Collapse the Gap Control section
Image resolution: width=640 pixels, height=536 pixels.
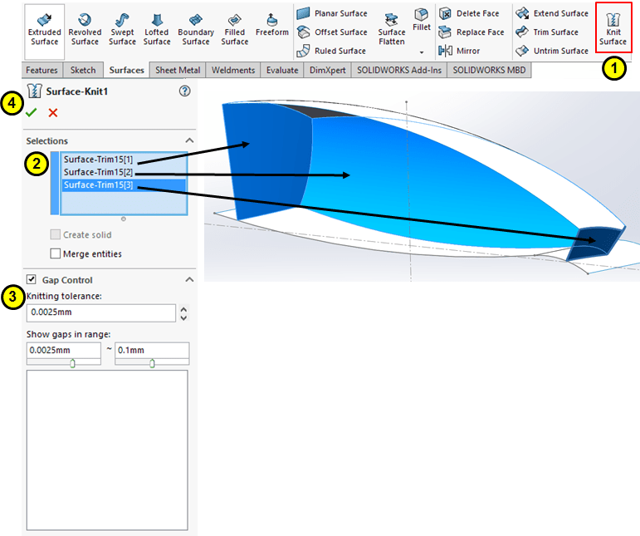click(189, 280)
